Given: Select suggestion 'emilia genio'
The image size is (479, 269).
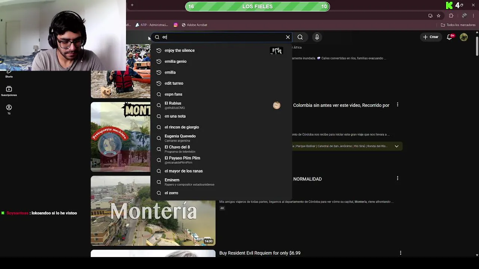Looking at the screenshot, I should pyautogui.click(x=221, y=61).
